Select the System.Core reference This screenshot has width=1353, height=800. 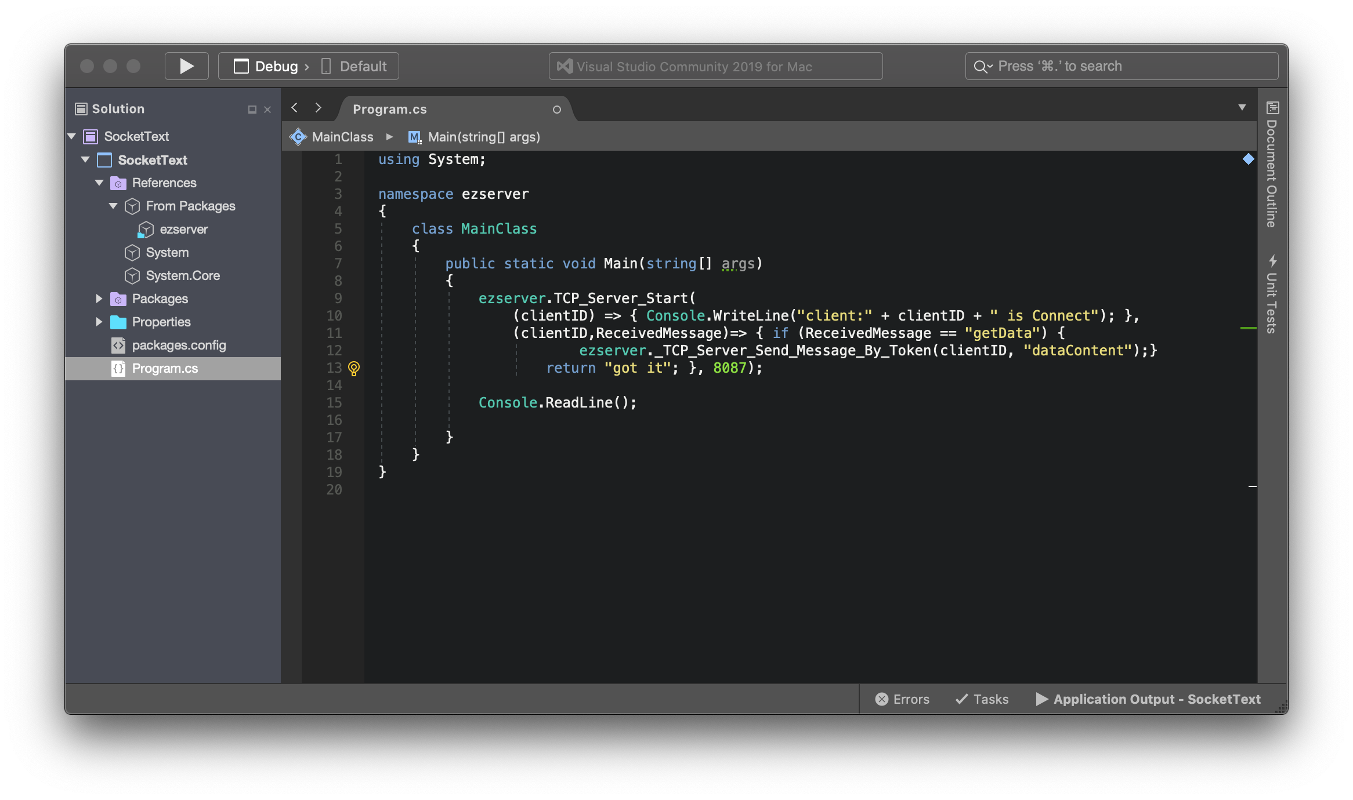[x=183, y=275]
